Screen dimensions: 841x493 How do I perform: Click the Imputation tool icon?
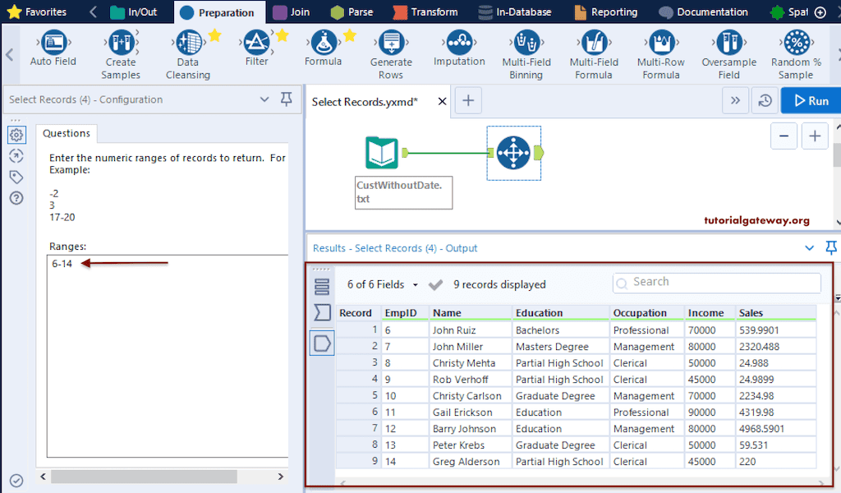459,42
